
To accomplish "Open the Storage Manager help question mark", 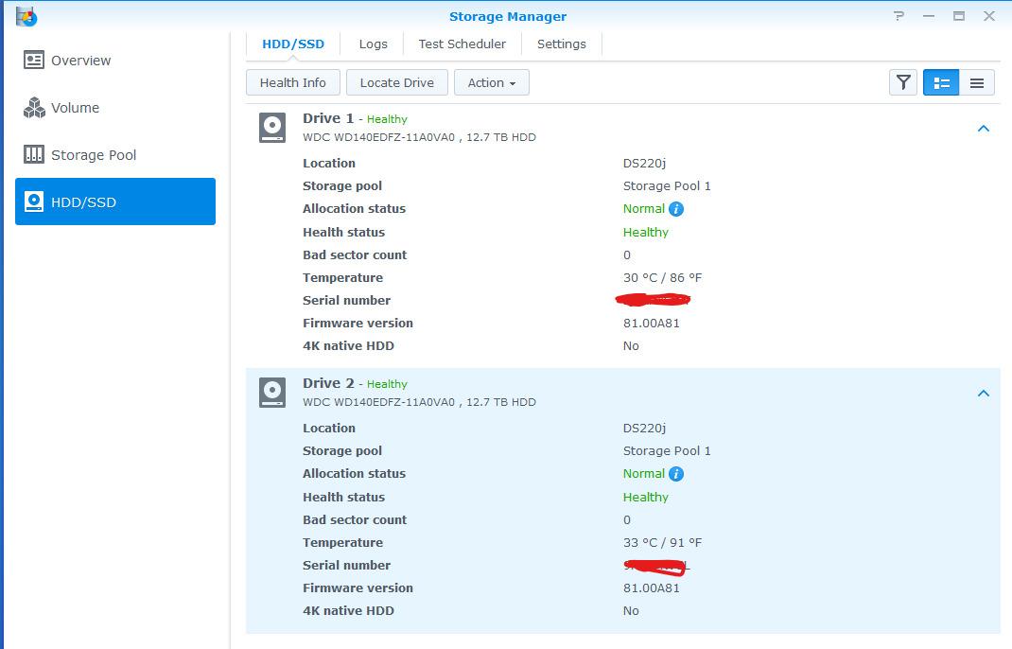I will pyautogui.click(x=898, y=16).
